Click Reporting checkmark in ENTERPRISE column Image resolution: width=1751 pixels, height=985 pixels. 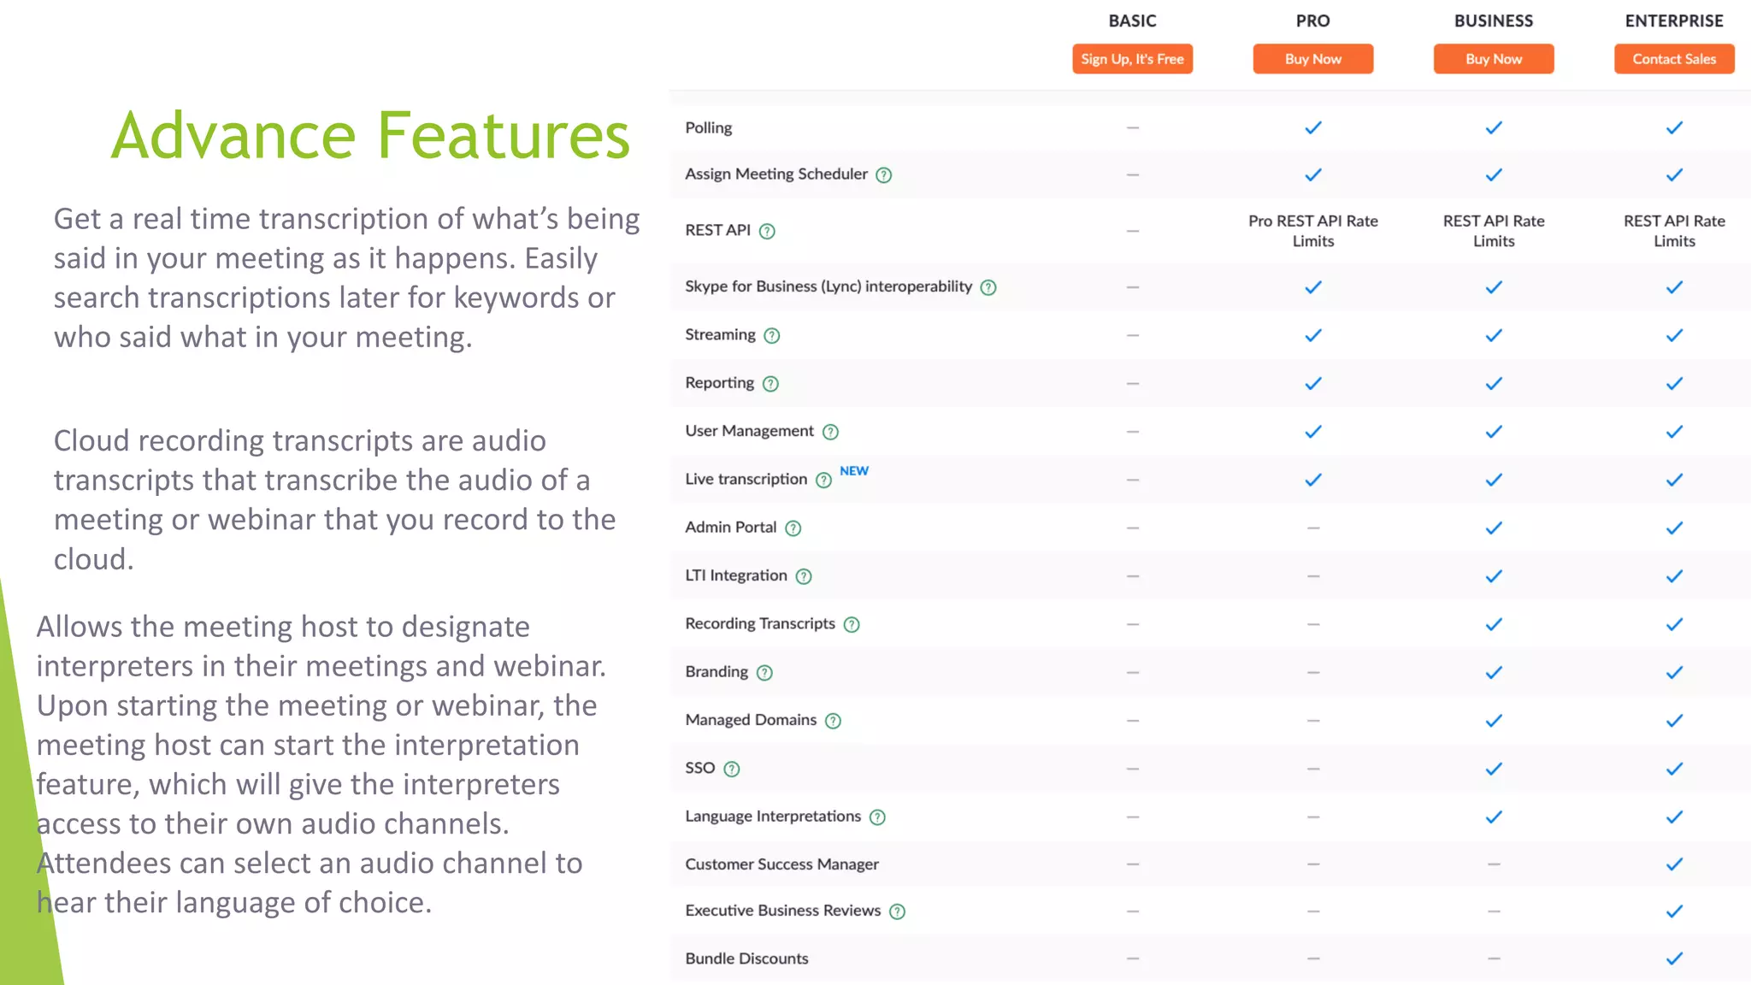click(x=1674, y=383)
